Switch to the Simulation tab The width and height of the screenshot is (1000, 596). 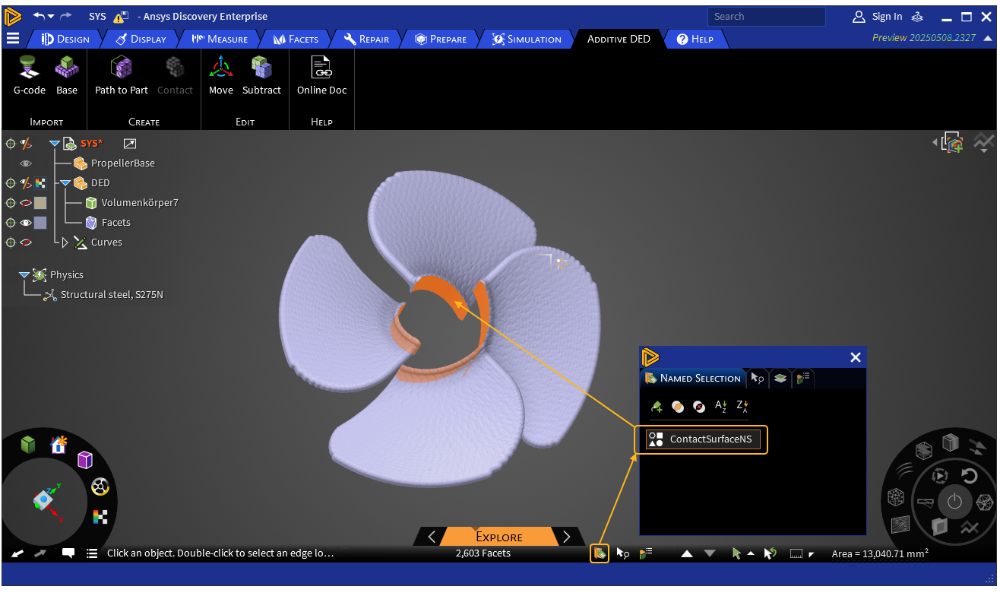526,39
